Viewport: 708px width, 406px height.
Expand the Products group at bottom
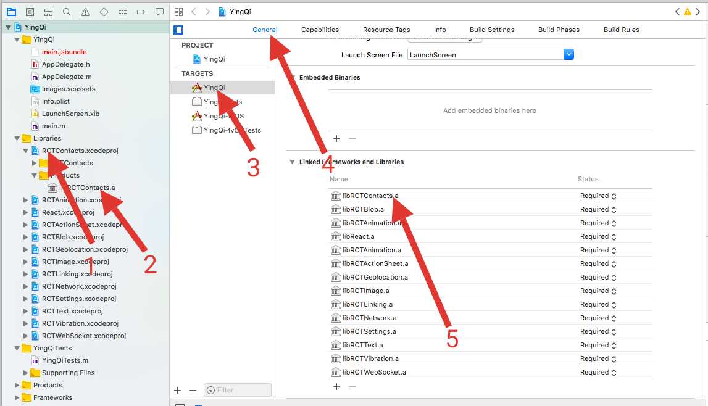pos(17,385)
